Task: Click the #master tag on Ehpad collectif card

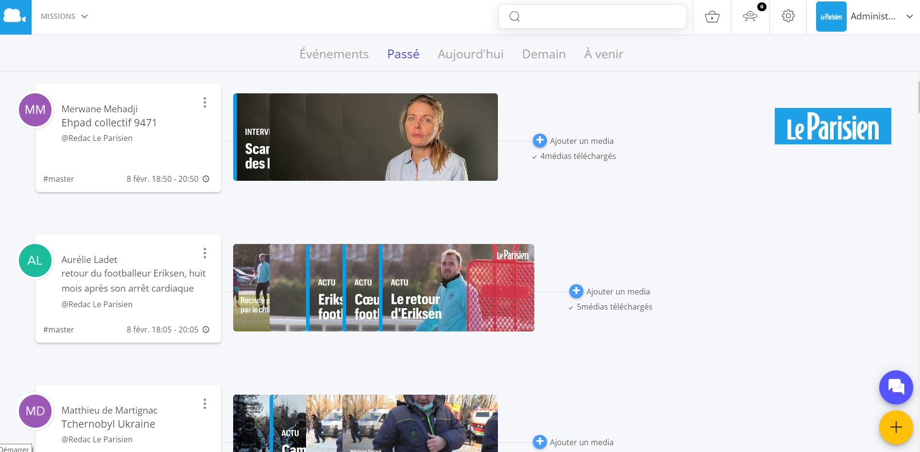Action: click(58, 179)
